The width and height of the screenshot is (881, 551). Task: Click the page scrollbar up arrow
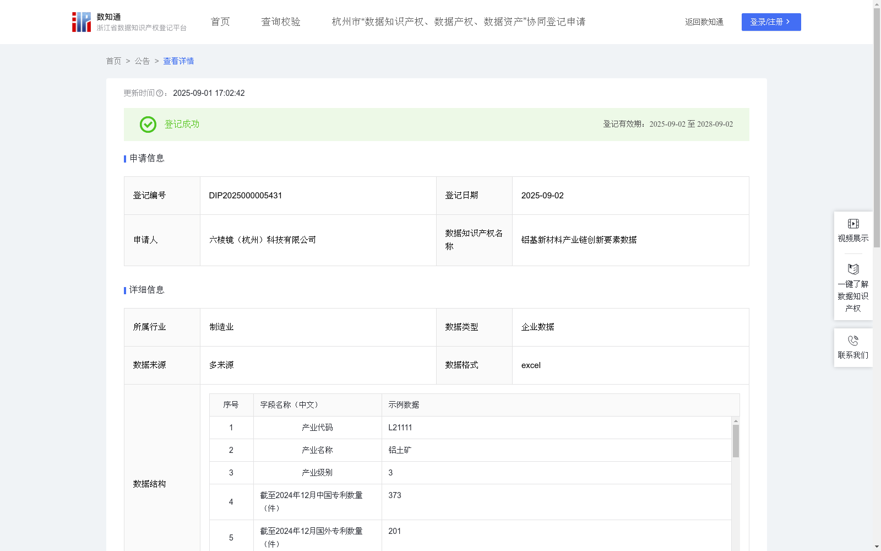click(877, 4)
